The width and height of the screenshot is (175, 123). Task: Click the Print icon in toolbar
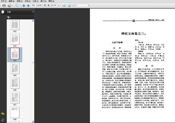pos(4,5)
